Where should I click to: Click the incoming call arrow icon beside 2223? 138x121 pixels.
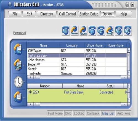tap(30, 92)
